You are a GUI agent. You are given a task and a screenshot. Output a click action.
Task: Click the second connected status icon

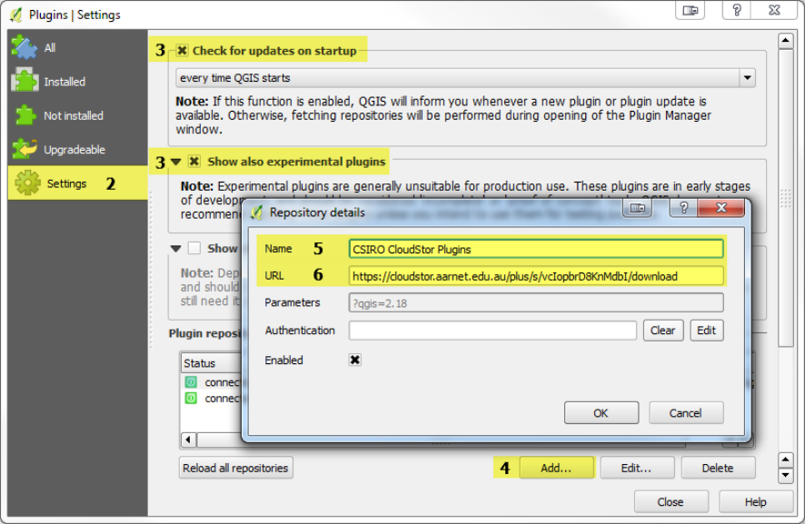[191, 398]
